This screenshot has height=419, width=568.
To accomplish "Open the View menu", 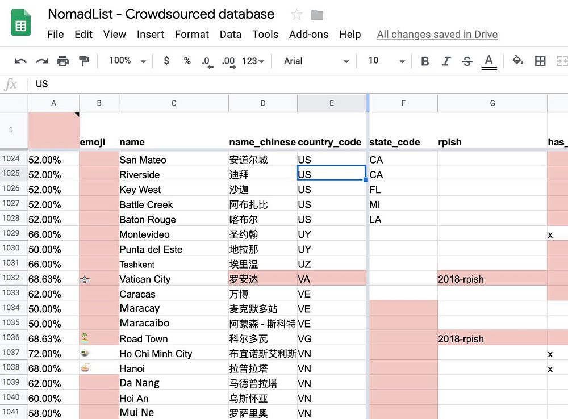I will (115, 35).
